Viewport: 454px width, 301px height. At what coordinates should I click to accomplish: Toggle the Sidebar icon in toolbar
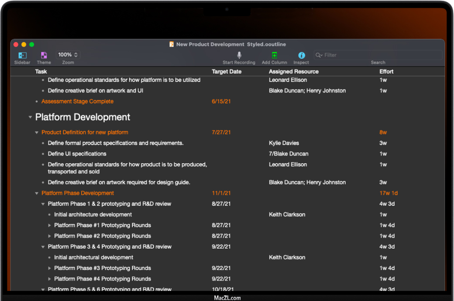click(22, 55)
